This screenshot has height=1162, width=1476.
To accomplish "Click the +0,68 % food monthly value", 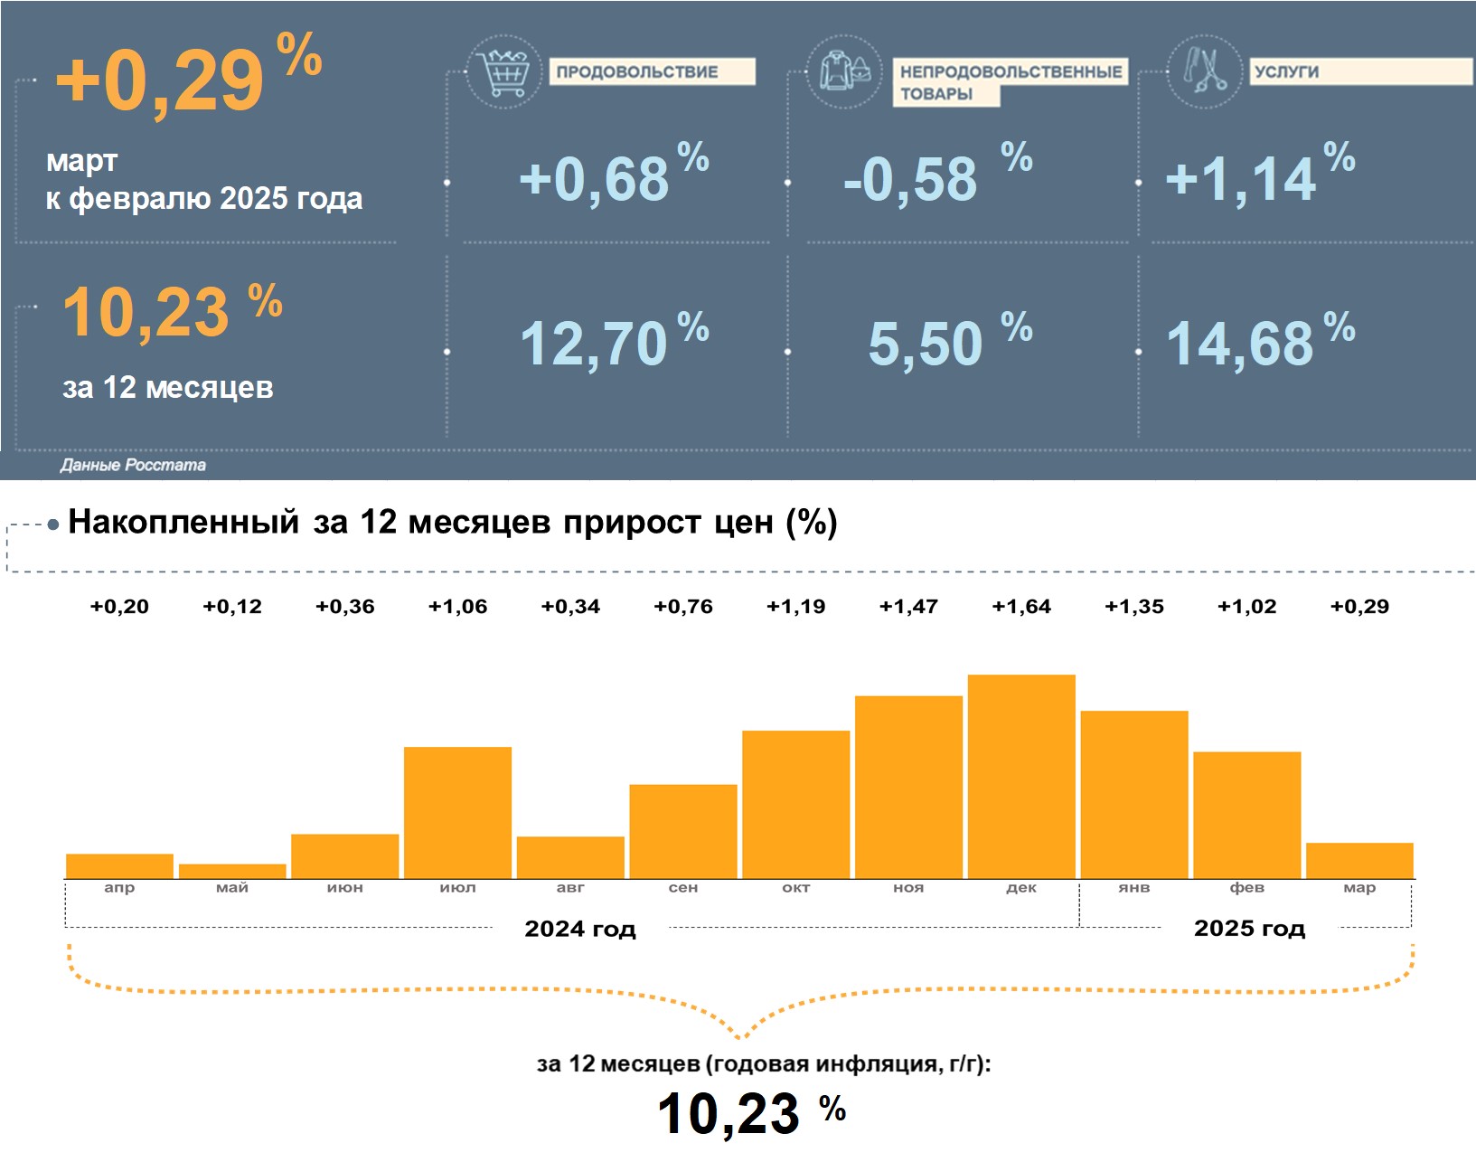I will 614,174.
